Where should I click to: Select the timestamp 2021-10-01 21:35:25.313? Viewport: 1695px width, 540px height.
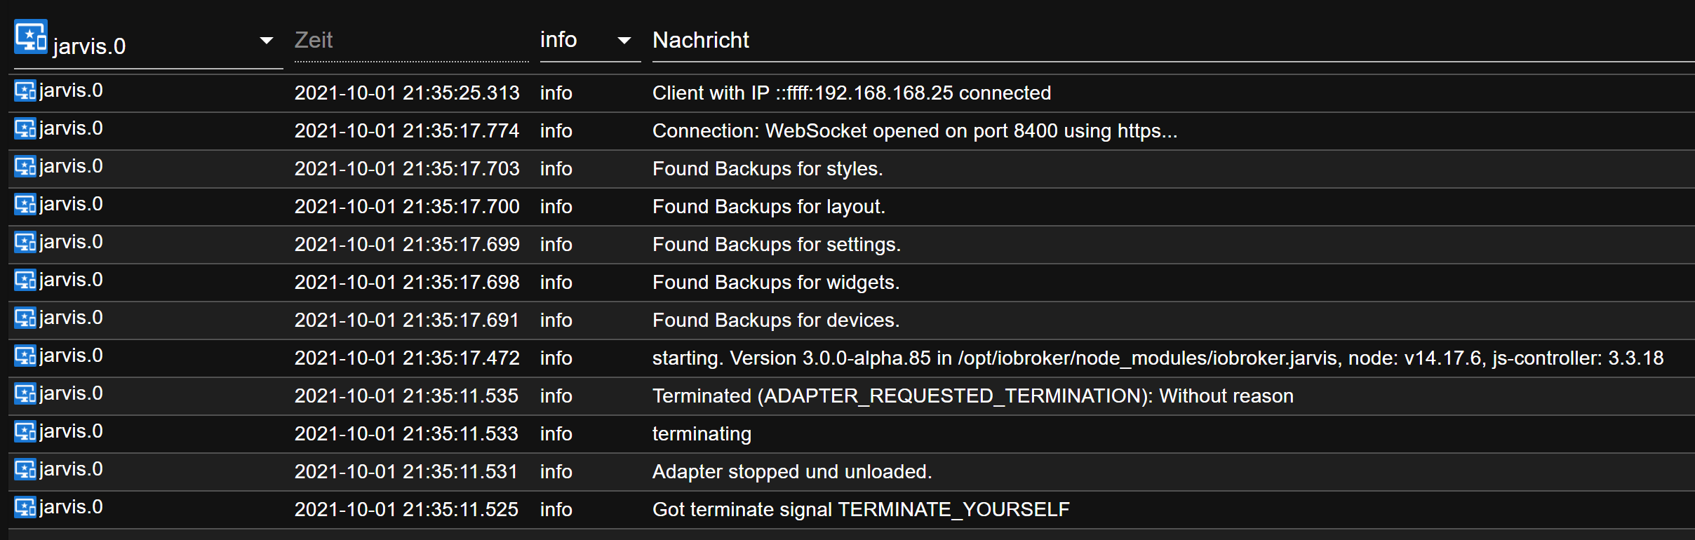point(407,92)
